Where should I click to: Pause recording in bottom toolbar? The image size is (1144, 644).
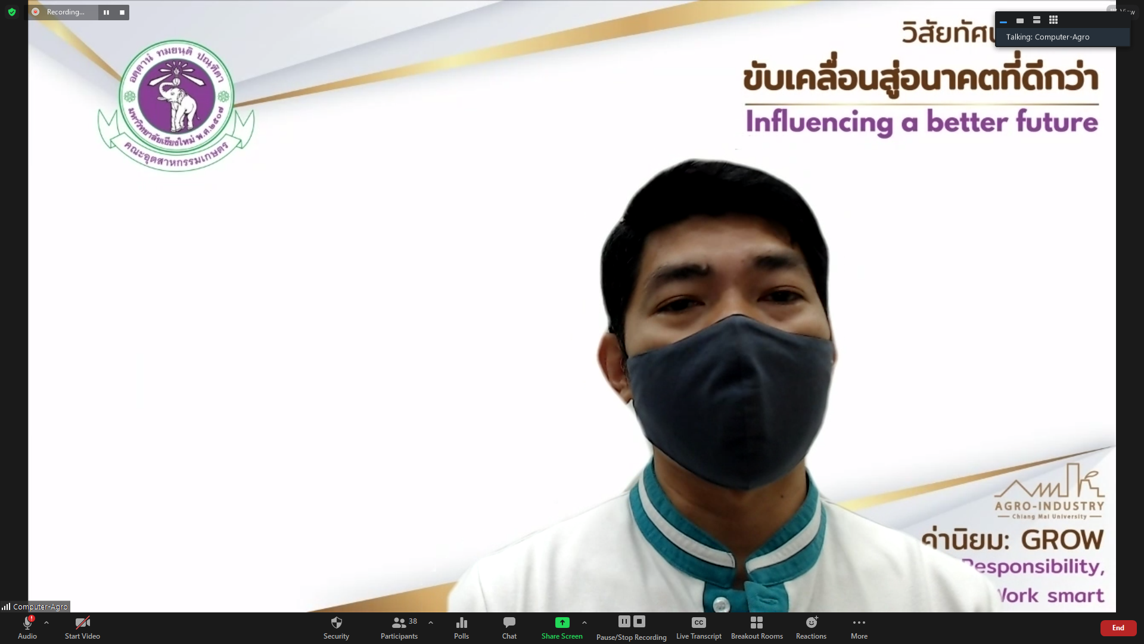624,621
